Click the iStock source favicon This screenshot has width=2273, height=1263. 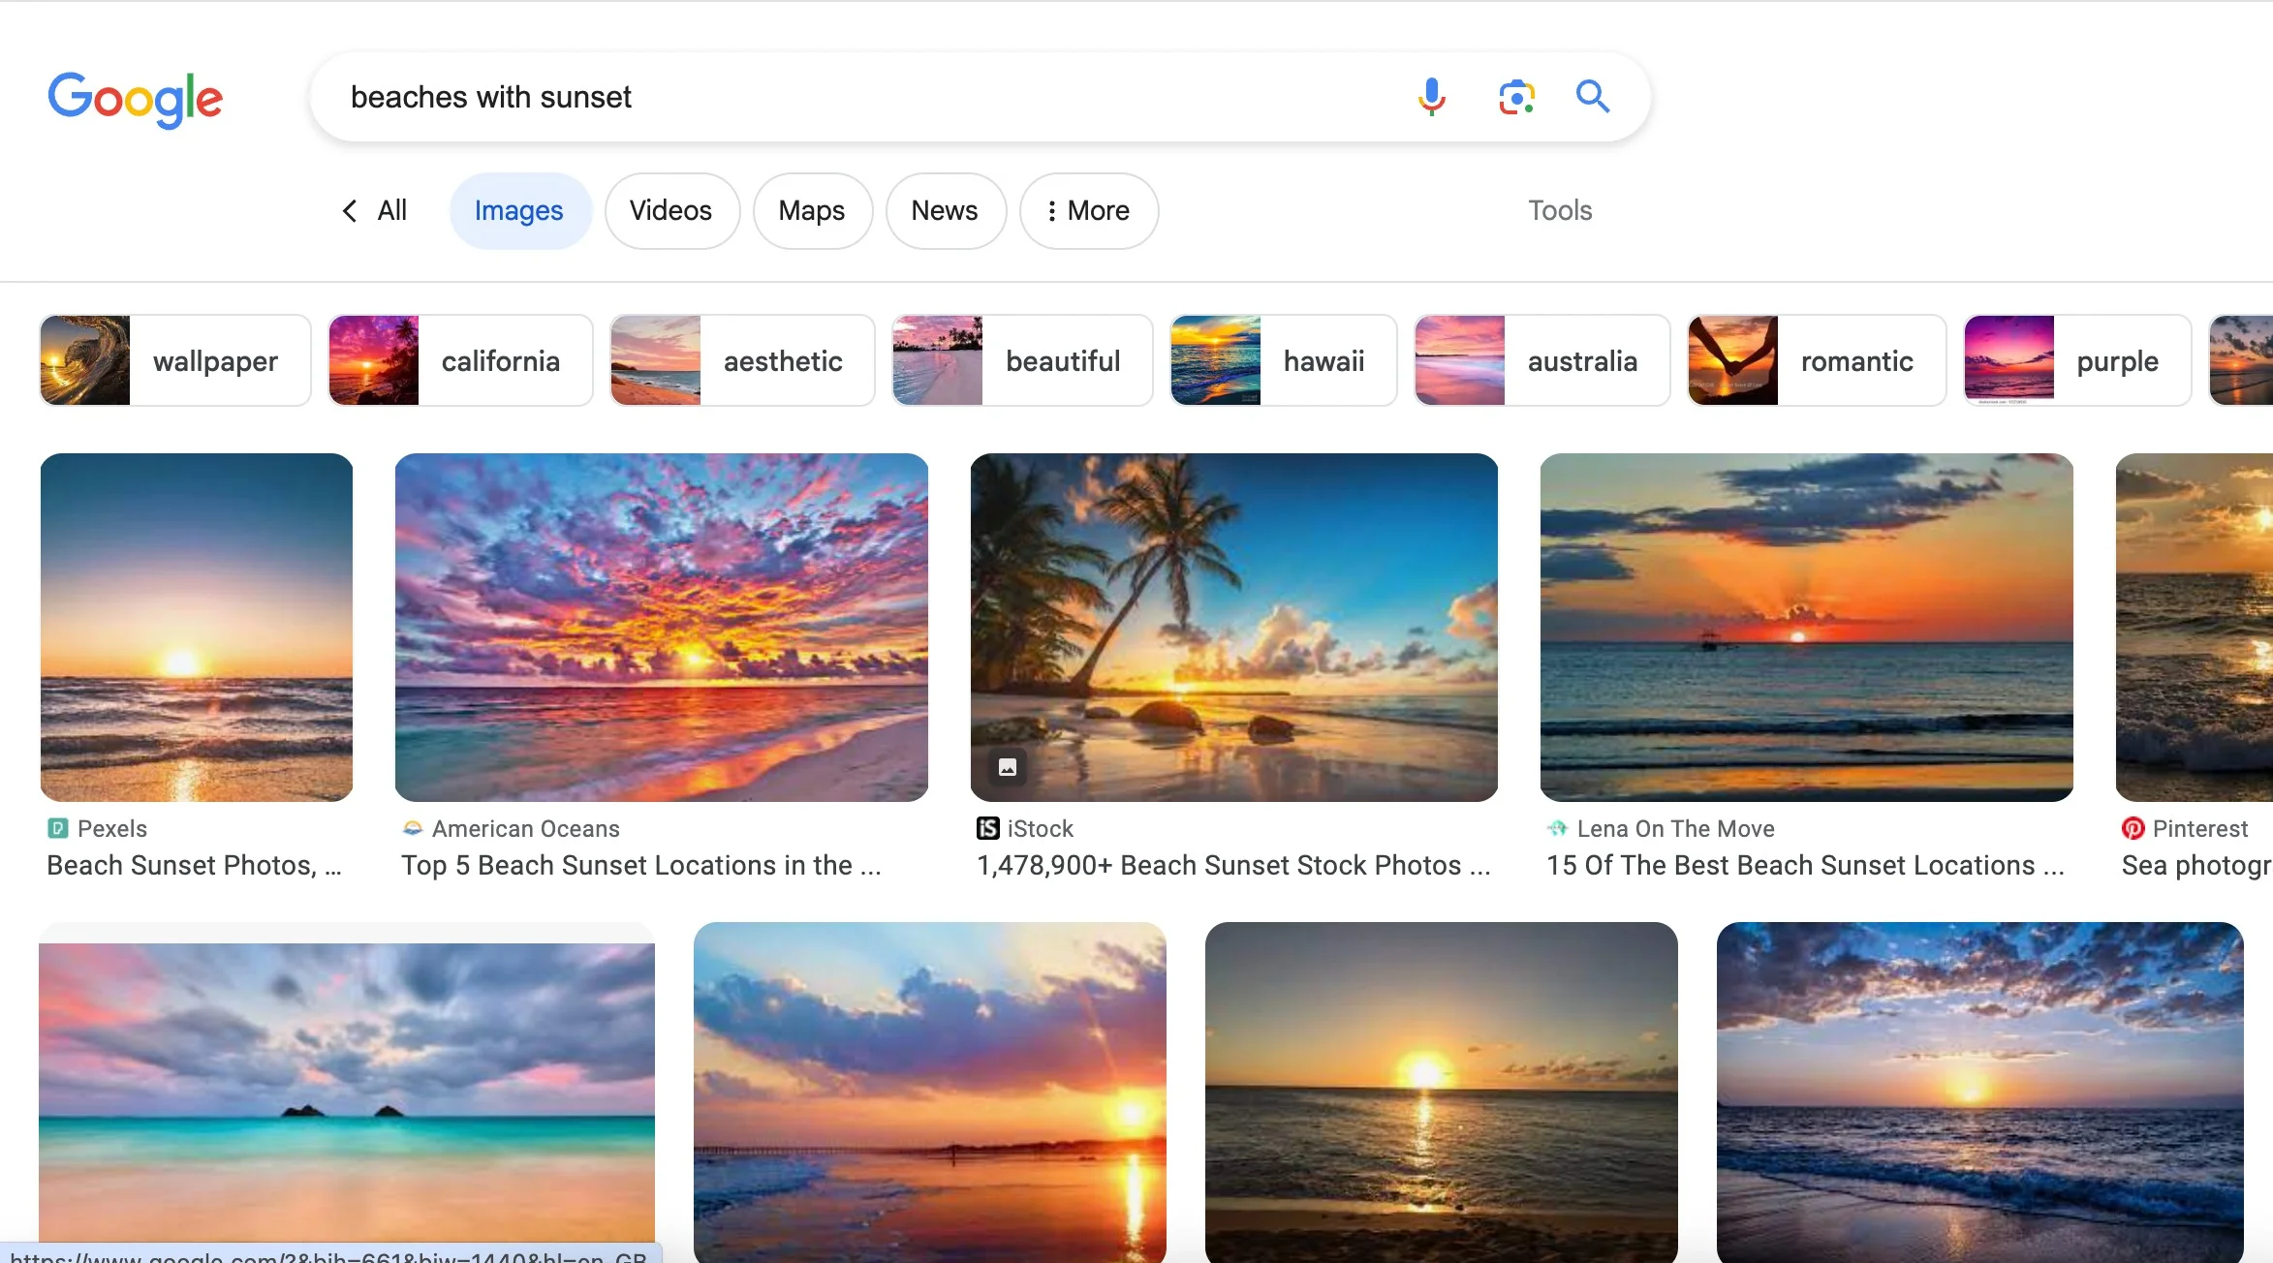coord(987,828)
